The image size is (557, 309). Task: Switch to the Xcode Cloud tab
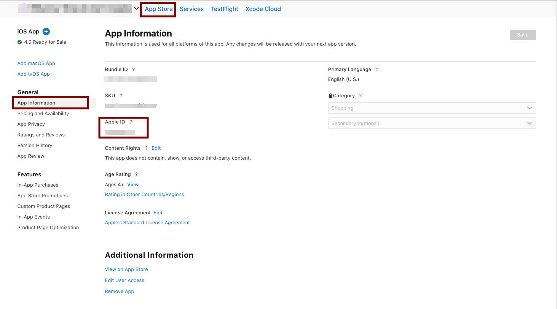coord(263,9)
